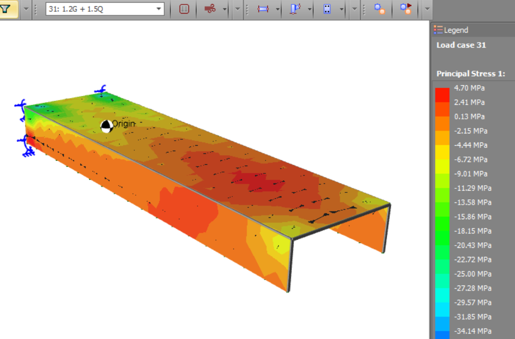
Task: Click the Load case 31 legend label
Action: pyautogui.click(x=461, y=45)
